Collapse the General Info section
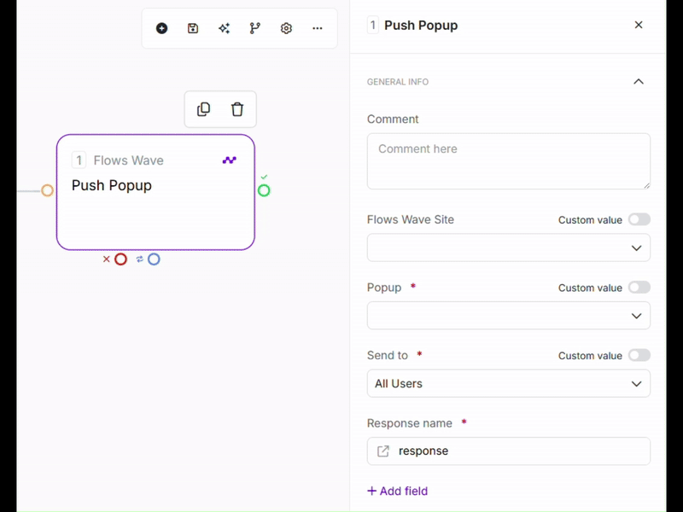Screen dimensions: 683x512 639,82
